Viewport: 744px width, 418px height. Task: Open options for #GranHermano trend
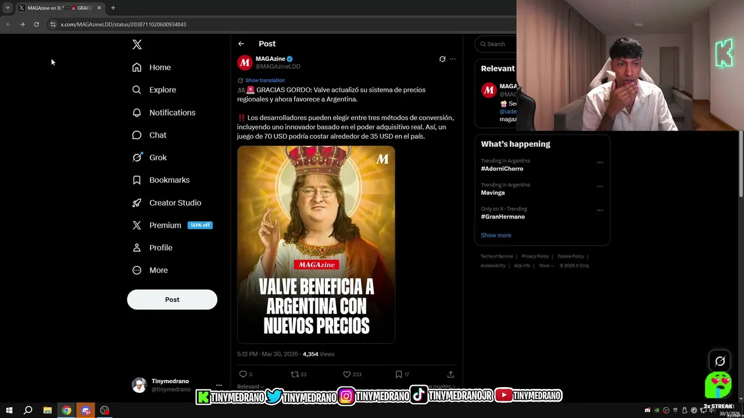[600, 210]
